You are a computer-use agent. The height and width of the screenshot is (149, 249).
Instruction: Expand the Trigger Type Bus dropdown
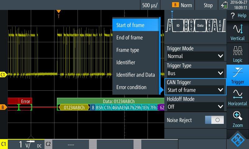(195, 73)
